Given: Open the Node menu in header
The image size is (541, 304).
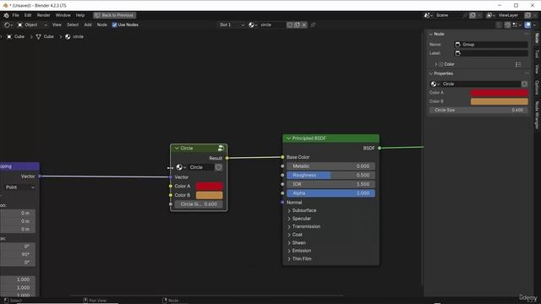Looking at the screenshot, I should (x=101, y=24).
